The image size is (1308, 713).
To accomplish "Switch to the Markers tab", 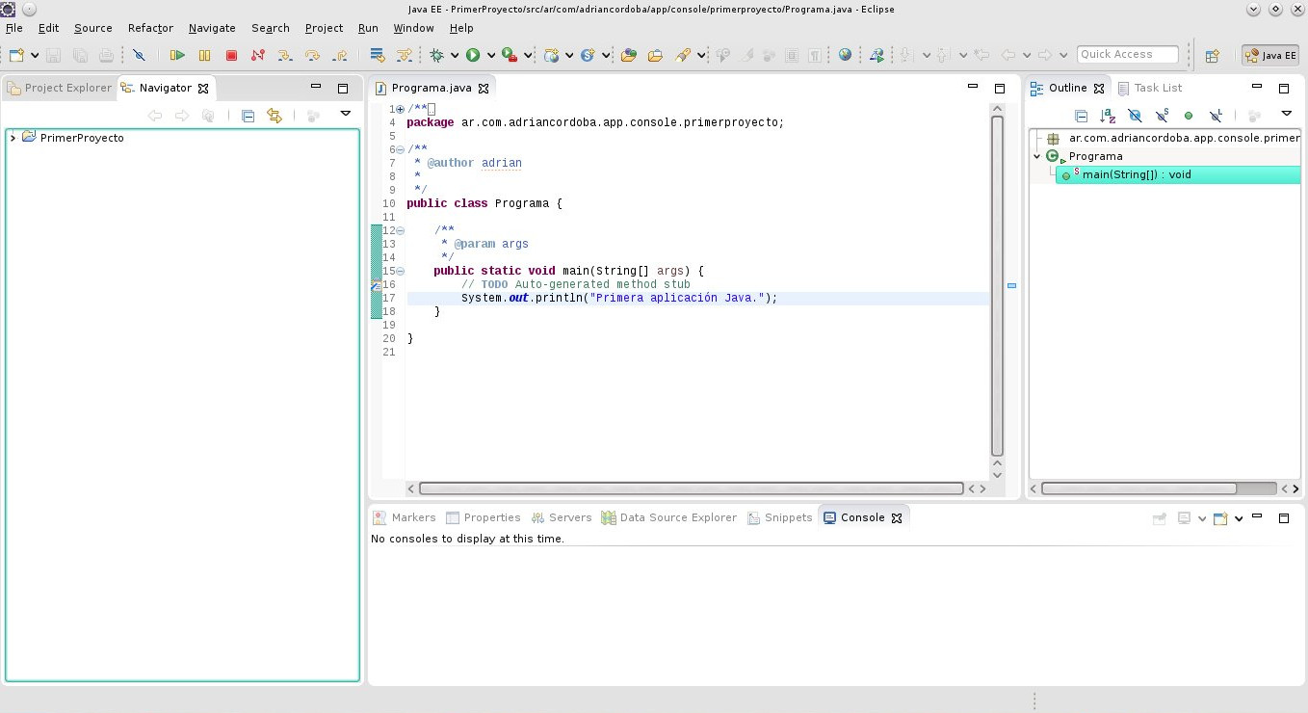I will tap(412, 517).
